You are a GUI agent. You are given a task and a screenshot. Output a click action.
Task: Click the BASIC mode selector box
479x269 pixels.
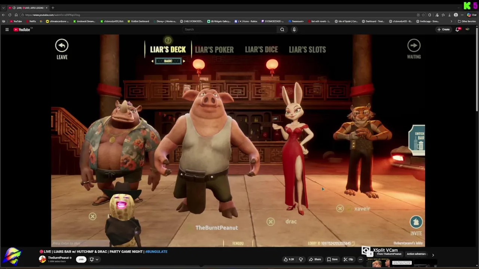[x=168, y=61]
